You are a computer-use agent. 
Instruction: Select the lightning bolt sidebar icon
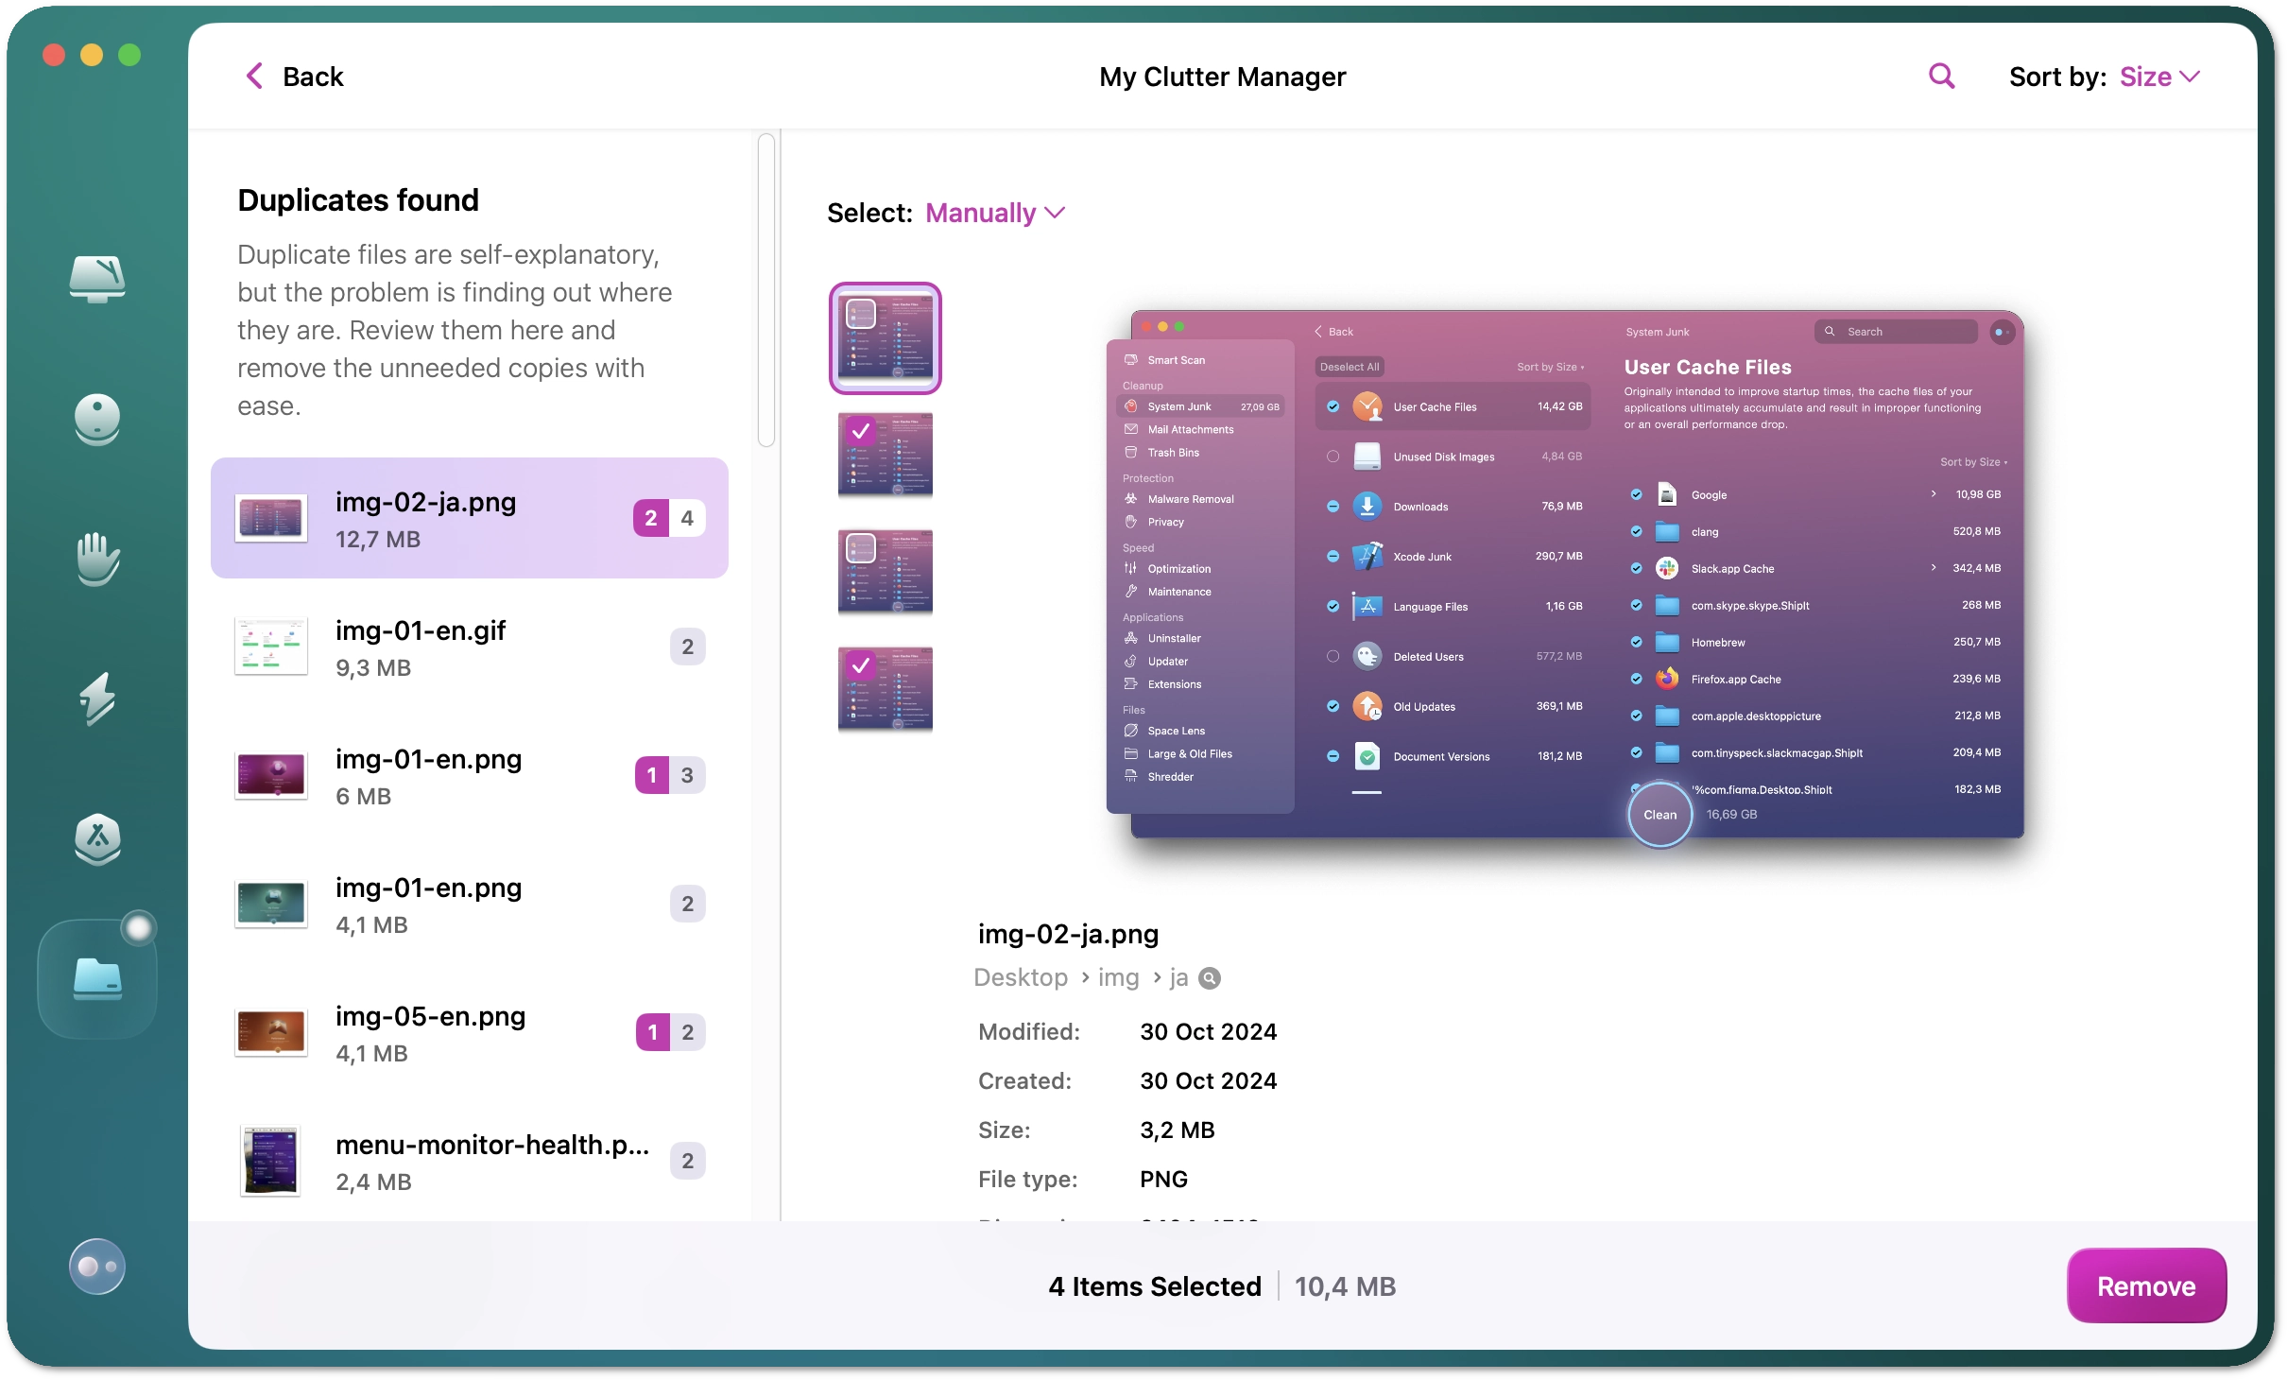(x=98, y=689)
